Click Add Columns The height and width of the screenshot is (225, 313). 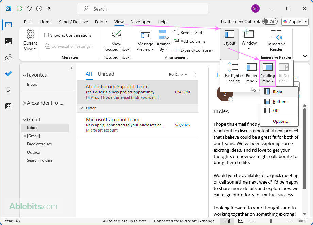(x=190, y=41)
